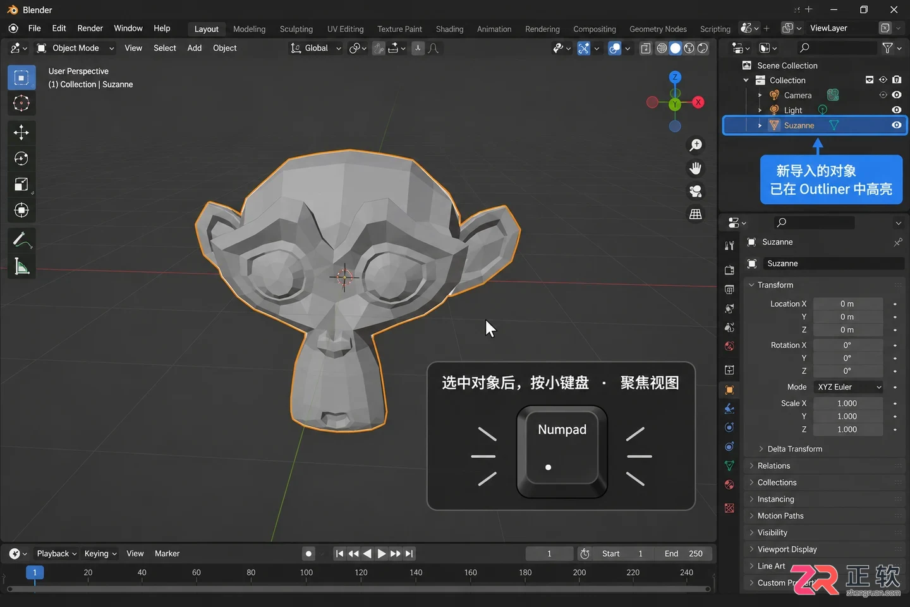Expand the Relations panel
This screenshot has width=910, height=607.
point(773,466)
